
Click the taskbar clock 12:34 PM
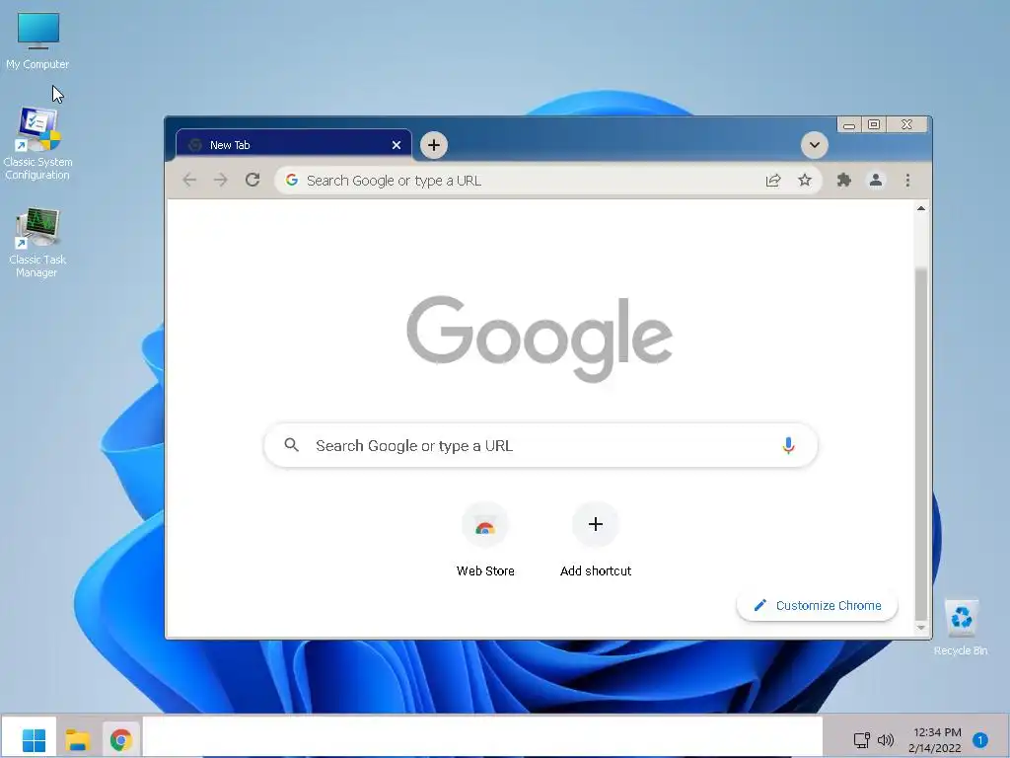[937, 733]
